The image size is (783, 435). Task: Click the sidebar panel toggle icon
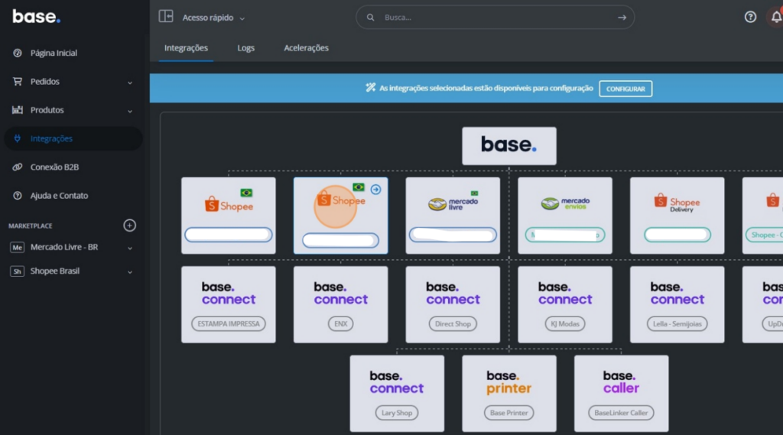[x=166, y=16]
